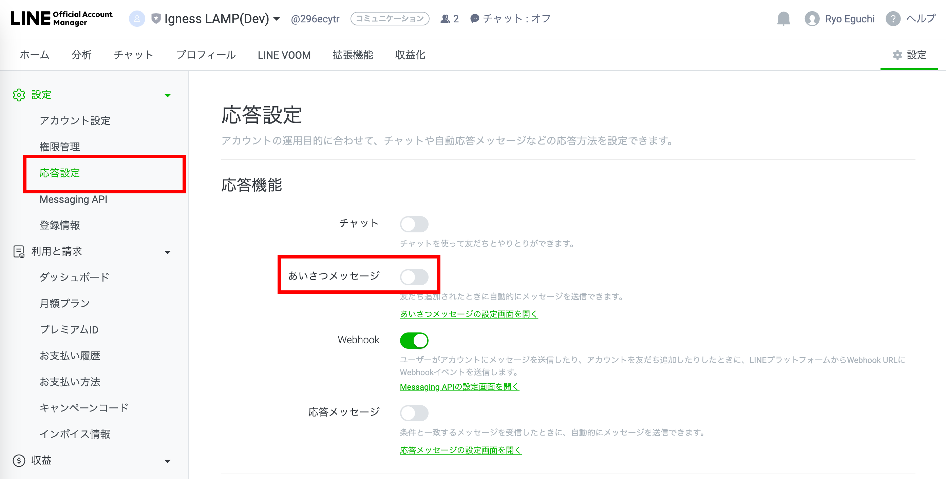Click the notification bell icon
Image resolution: width=946 pixels, height=479 pixels.
click(783, 18)
